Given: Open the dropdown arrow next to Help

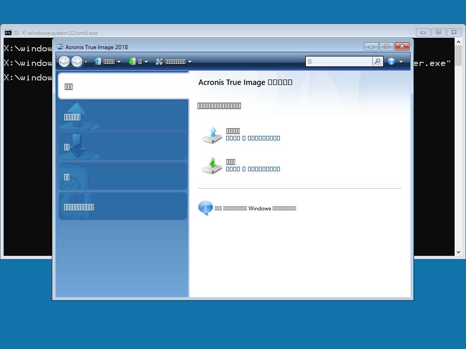Looking at the screenshot, I should click(x=401, y=62).
